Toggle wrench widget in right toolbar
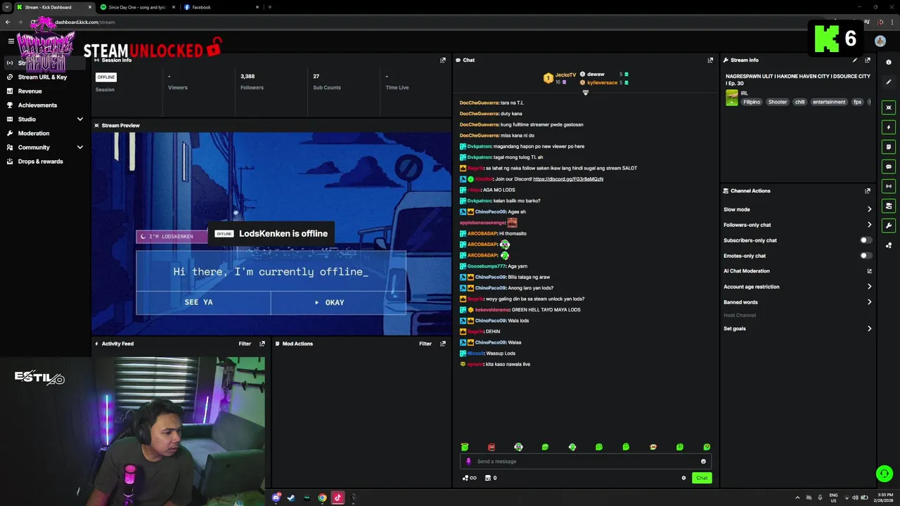The height and width of the screenshot is (506, 900). pyautogui.click(x=889, y=226)
